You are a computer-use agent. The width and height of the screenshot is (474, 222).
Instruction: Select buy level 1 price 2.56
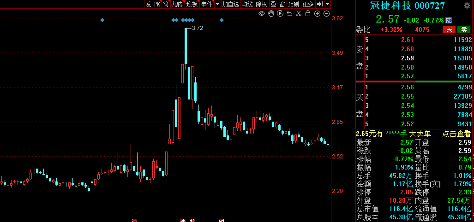tap(407, 88)
